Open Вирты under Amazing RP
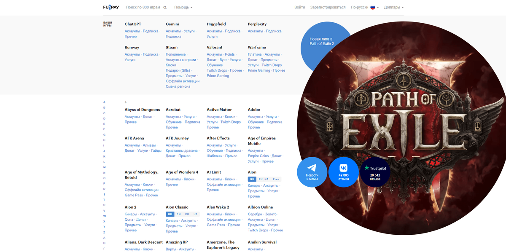This screenshot has width=506, height=252. (x=171, y=249)
